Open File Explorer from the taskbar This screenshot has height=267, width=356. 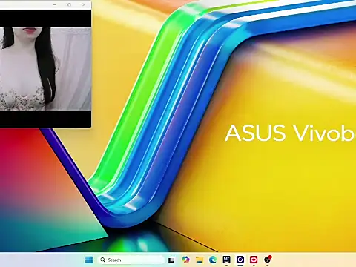point(200,260)
